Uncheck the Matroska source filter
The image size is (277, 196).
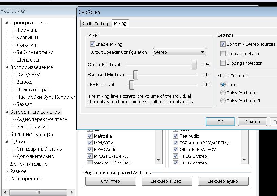(x=90, y=136)
